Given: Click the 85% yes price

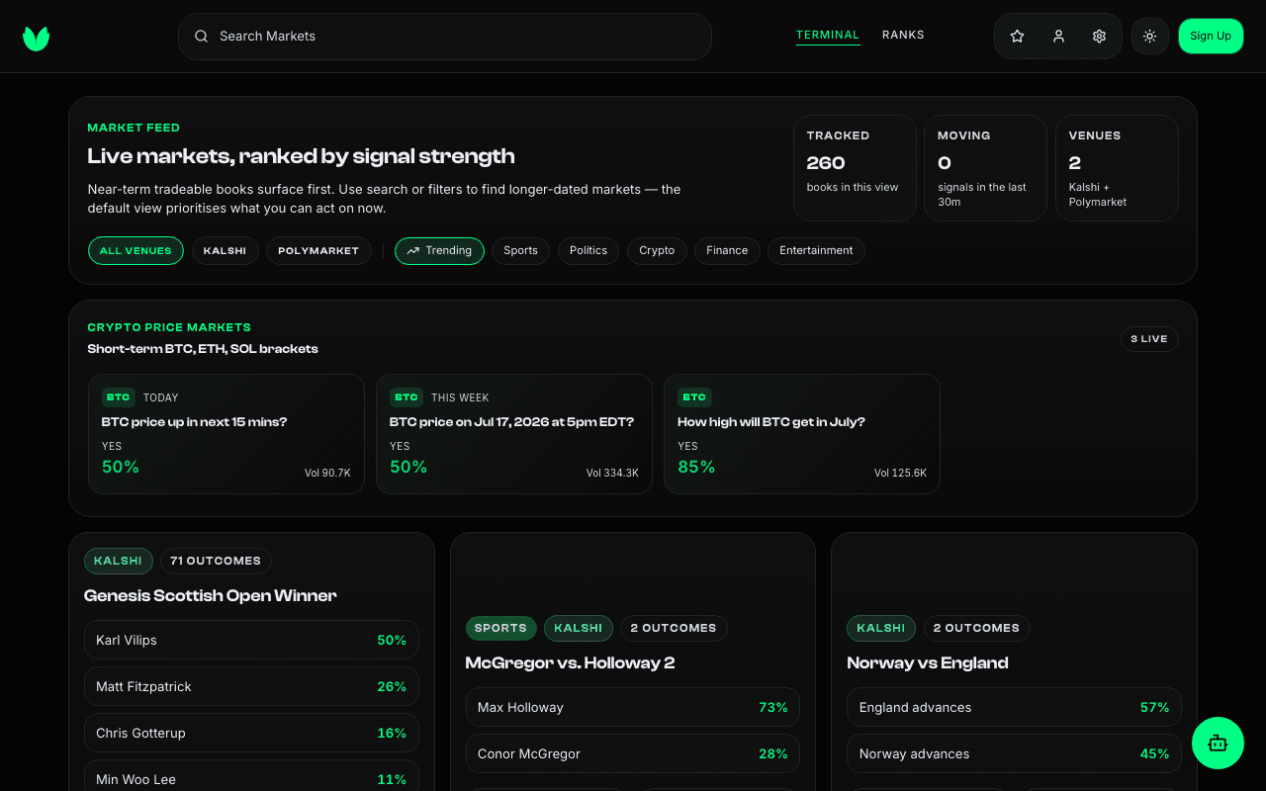Looking at the screenshot, I should [x=696, y=467].
